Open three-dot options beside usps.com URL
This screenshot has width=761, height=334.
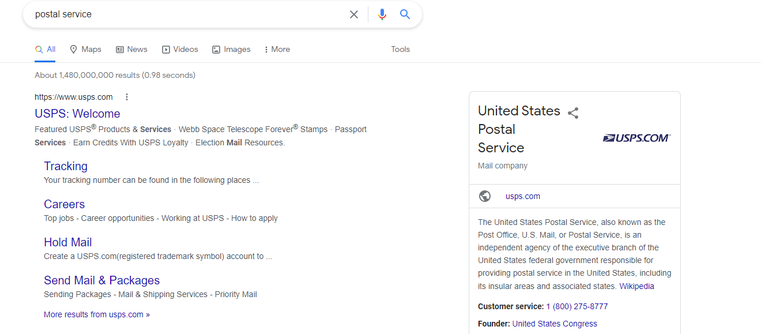[x=127, y=97]
